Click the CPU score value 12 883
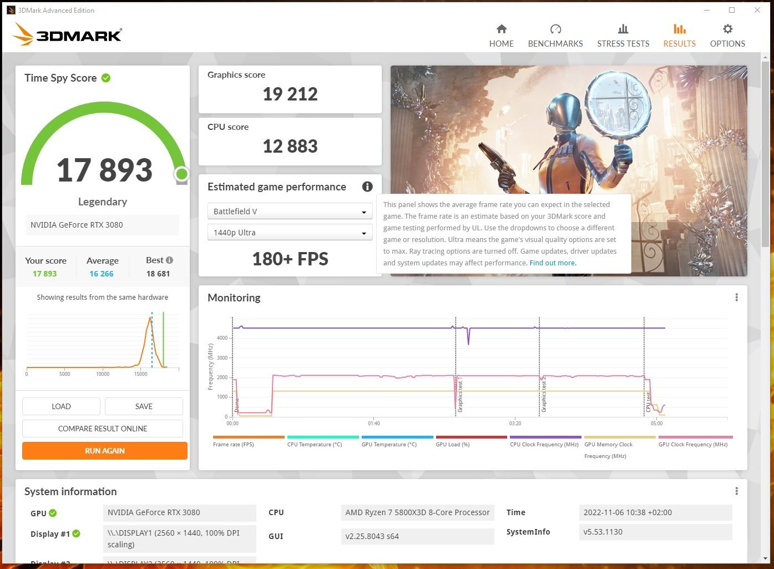 point(290,147)
